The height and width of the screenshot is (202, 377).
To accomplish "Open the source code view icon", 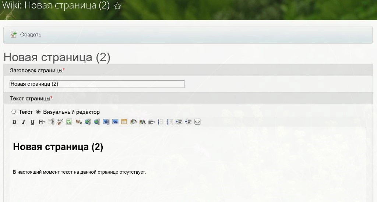I will (197, 122).
